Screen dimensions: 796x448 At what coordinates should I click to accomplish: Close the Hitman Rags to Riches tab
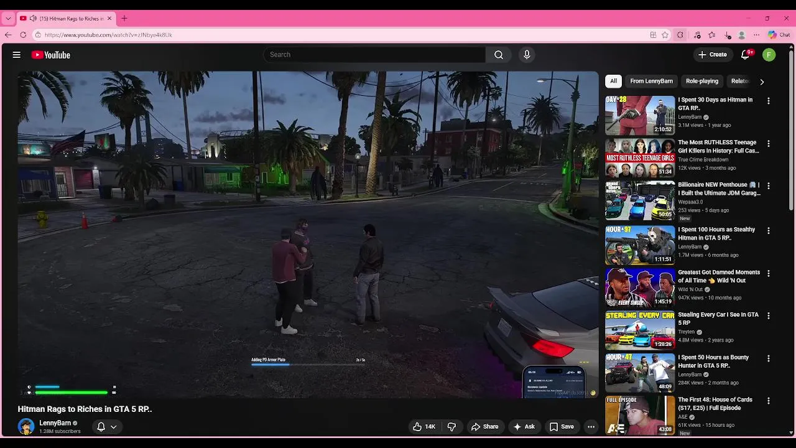click(109, 19)
